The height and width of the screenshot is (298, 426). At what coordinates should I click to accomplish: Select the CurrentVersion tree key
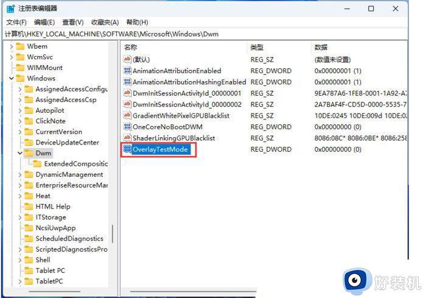(59, 132)
